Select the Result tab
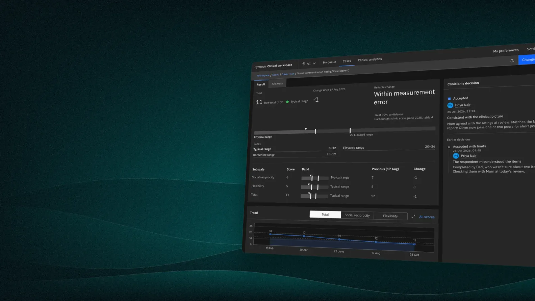The height and width of the screenshot is (301, 535). pos(261,84)
